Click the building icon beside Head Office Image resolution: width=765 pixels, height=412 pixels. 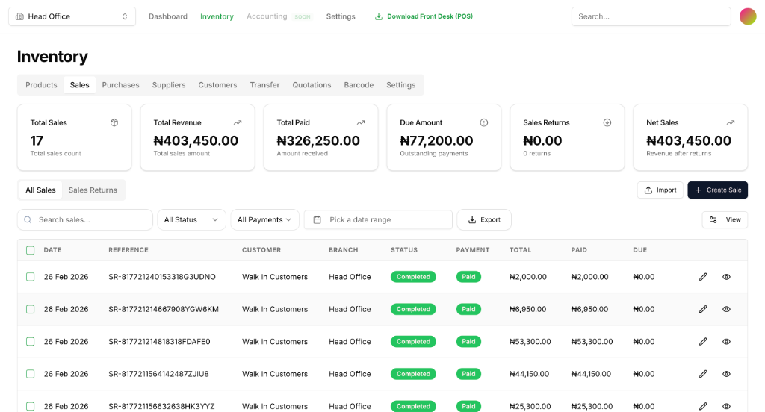tap(19, 16)
